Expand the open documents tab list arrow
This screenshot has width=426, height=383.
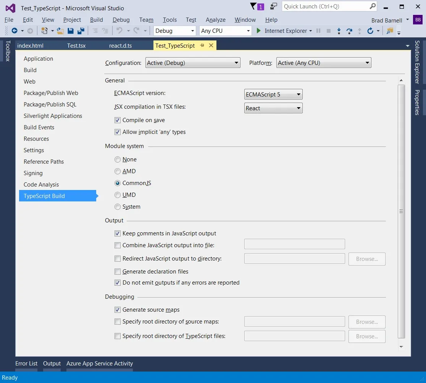pyautogui.click(x=408, y=46)
